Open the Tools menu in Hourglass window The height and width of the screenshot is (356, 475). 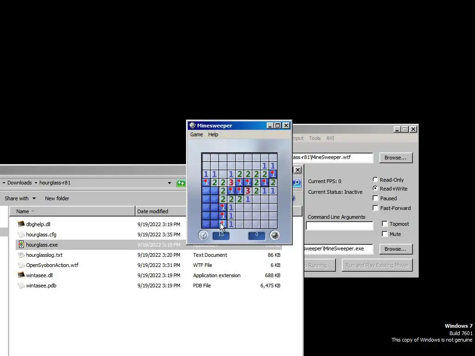coord(315,138)
